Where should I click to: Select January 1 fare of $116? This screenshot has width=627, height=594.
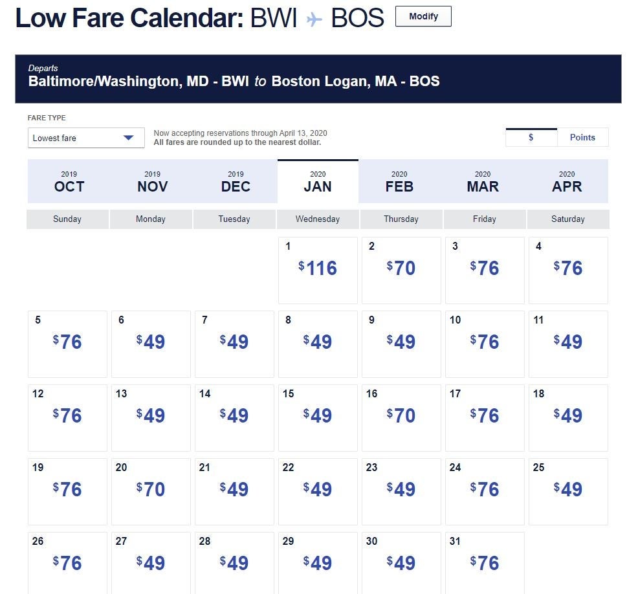point(318,270)
